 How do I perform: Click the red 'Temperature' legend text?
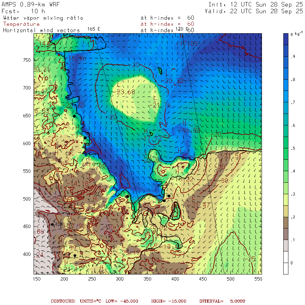tap(21, 24)
